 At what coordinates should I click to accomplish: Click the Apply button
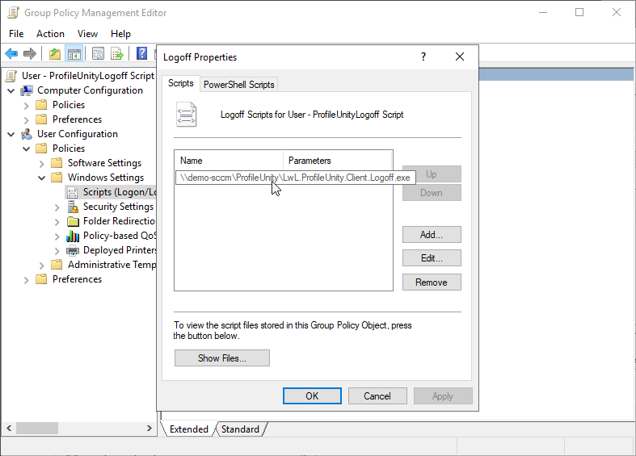pyautogui.click(x=443, y=396)
